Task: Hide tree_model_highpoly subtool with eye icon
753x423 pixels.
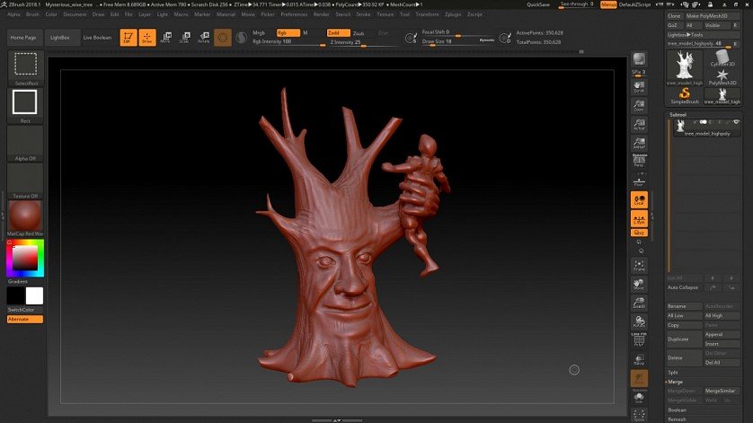Action: (x=736, y=122)
